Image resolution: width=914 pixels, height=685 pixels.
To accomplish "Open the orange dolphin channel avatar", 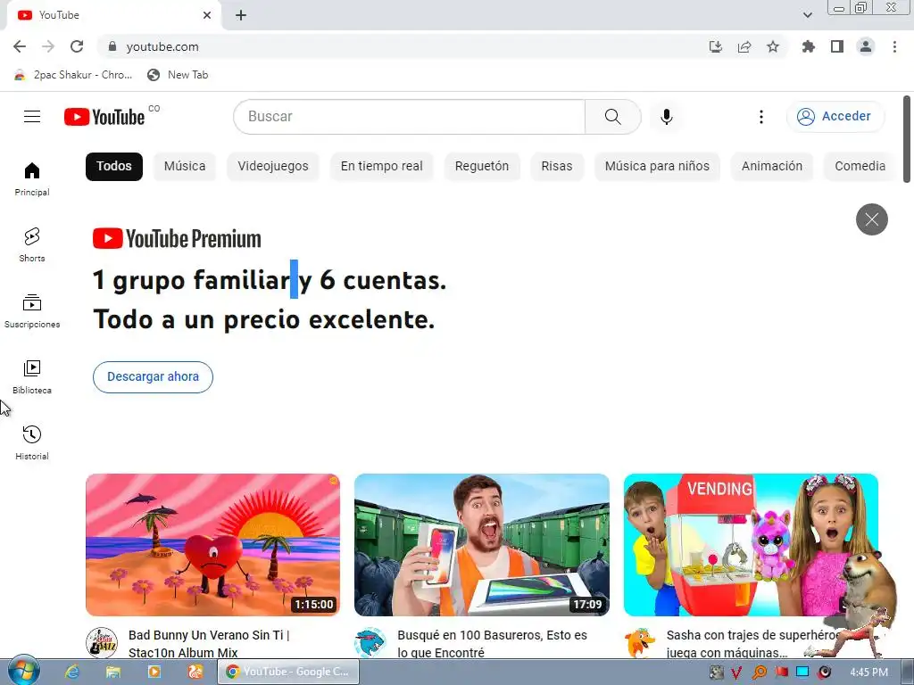I will (639, 642).
